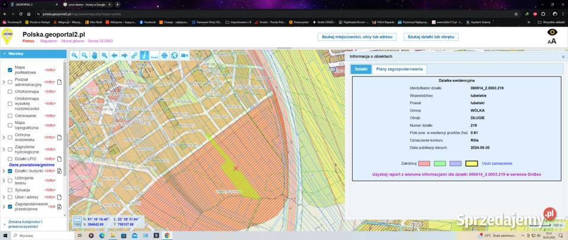Toggle the accessibility eye contrast icon
The width and height of the screenshot is (568, 240).
552,32
